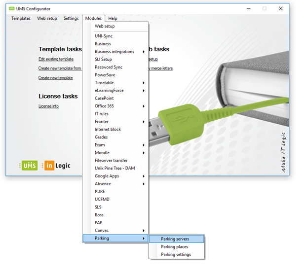Click the License info link
308x275 pixels.
(x=48, y=106)
